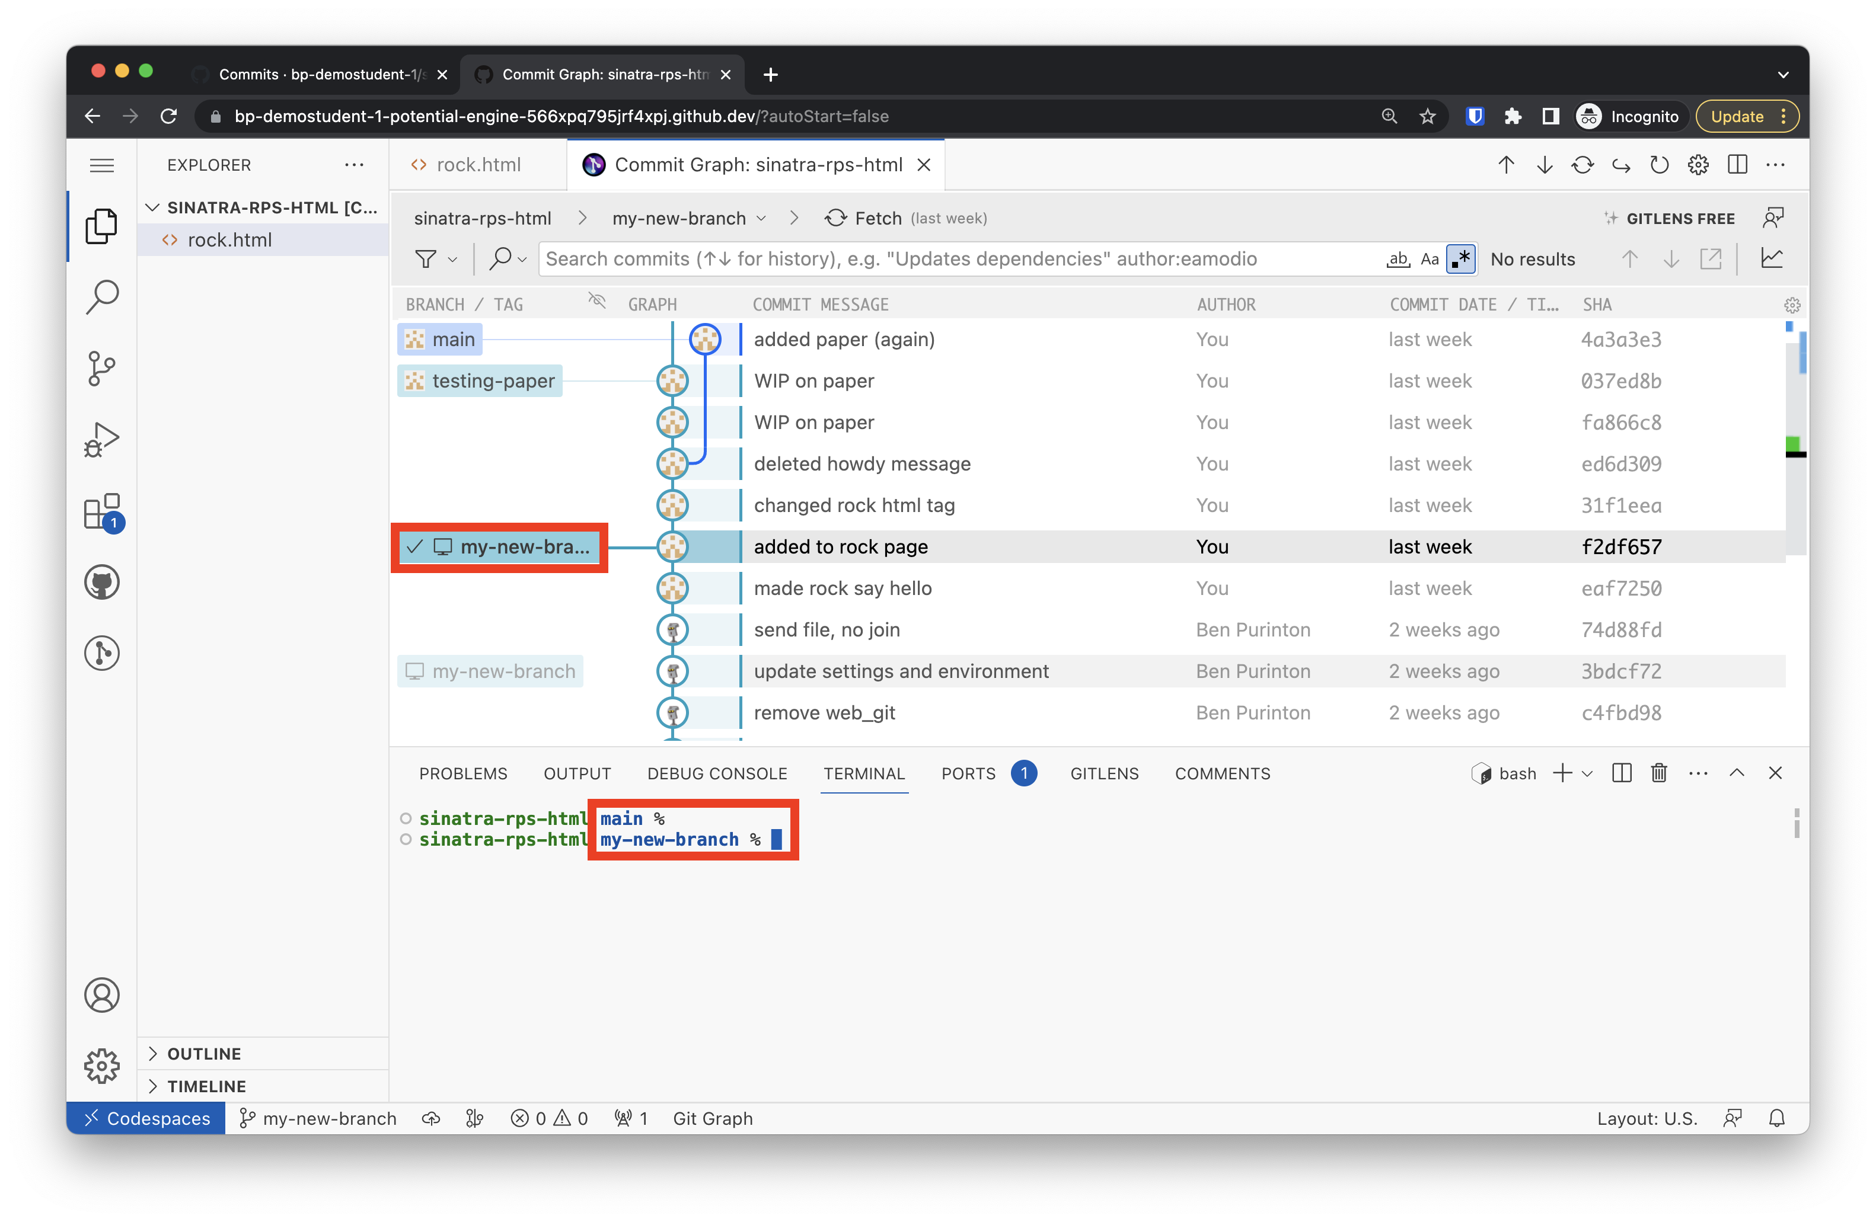1876x1222 pixels.
Task: Toggle regular expression in commit search
Action: pos(1462,258)
